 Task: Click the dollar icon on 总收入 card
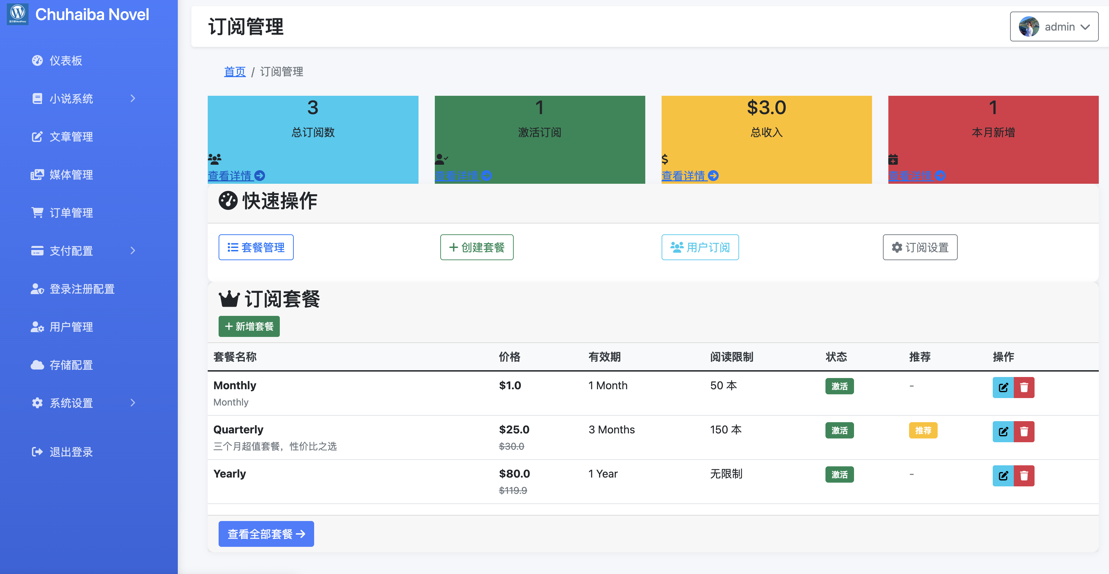tap(665, 159)
